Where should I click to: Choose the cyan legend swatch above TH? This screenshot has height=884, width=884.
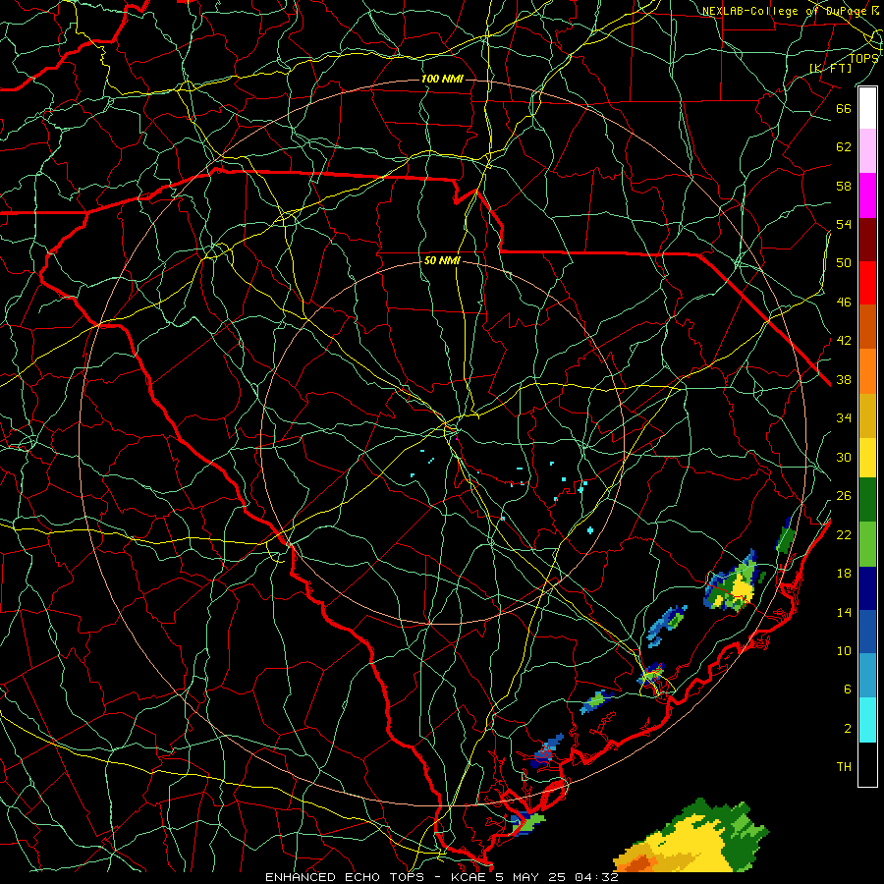click(867, 720)
